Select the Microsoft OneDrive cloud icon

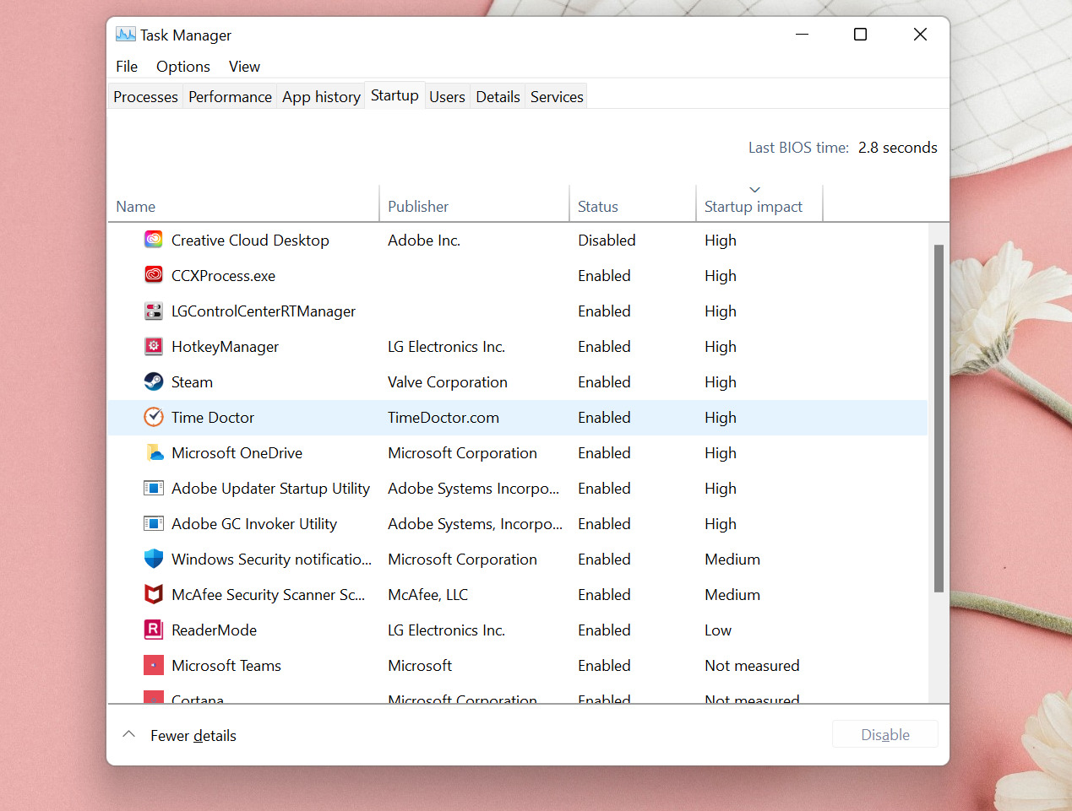tap(153, 452)
